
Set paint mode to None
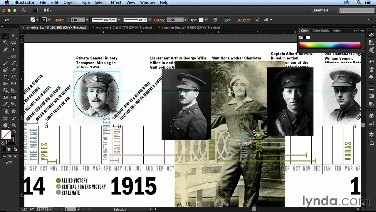tap(15, 149)
